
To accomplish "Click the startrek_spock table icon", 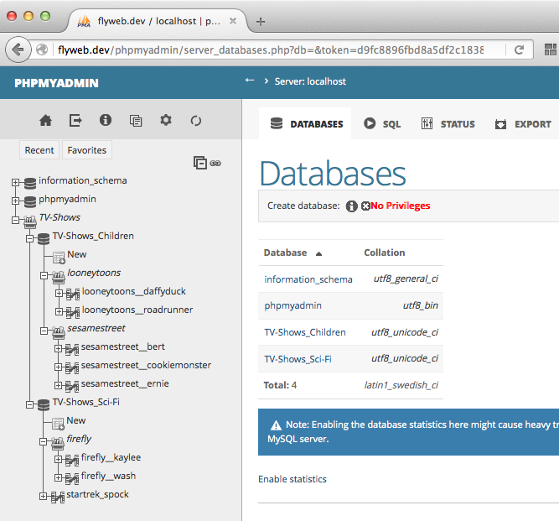I will click(x=57, y=497).
